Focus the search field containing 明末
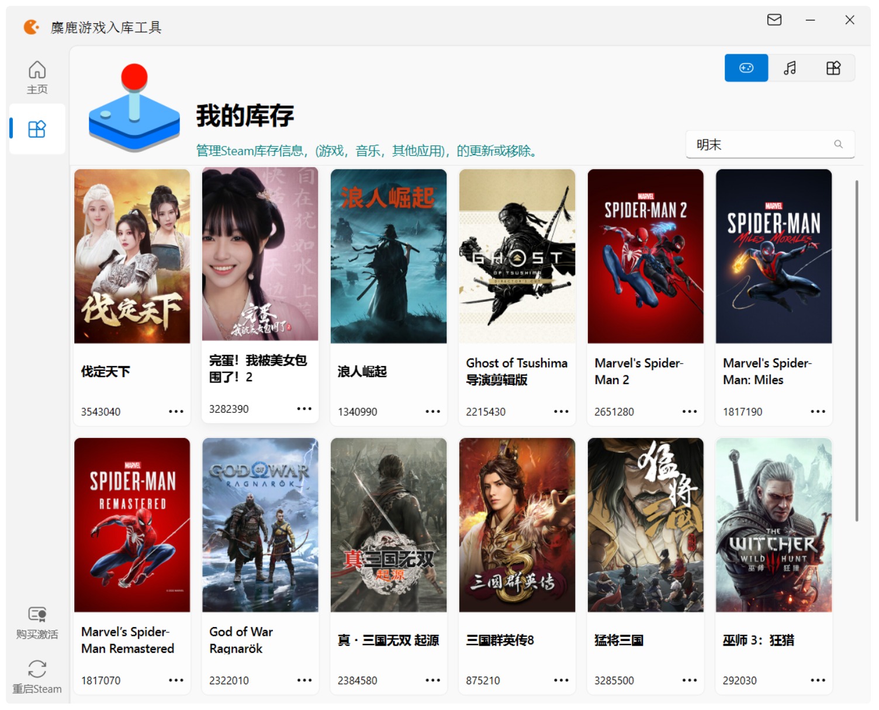Viewport: 879px width, 710px height. [770, 144]
